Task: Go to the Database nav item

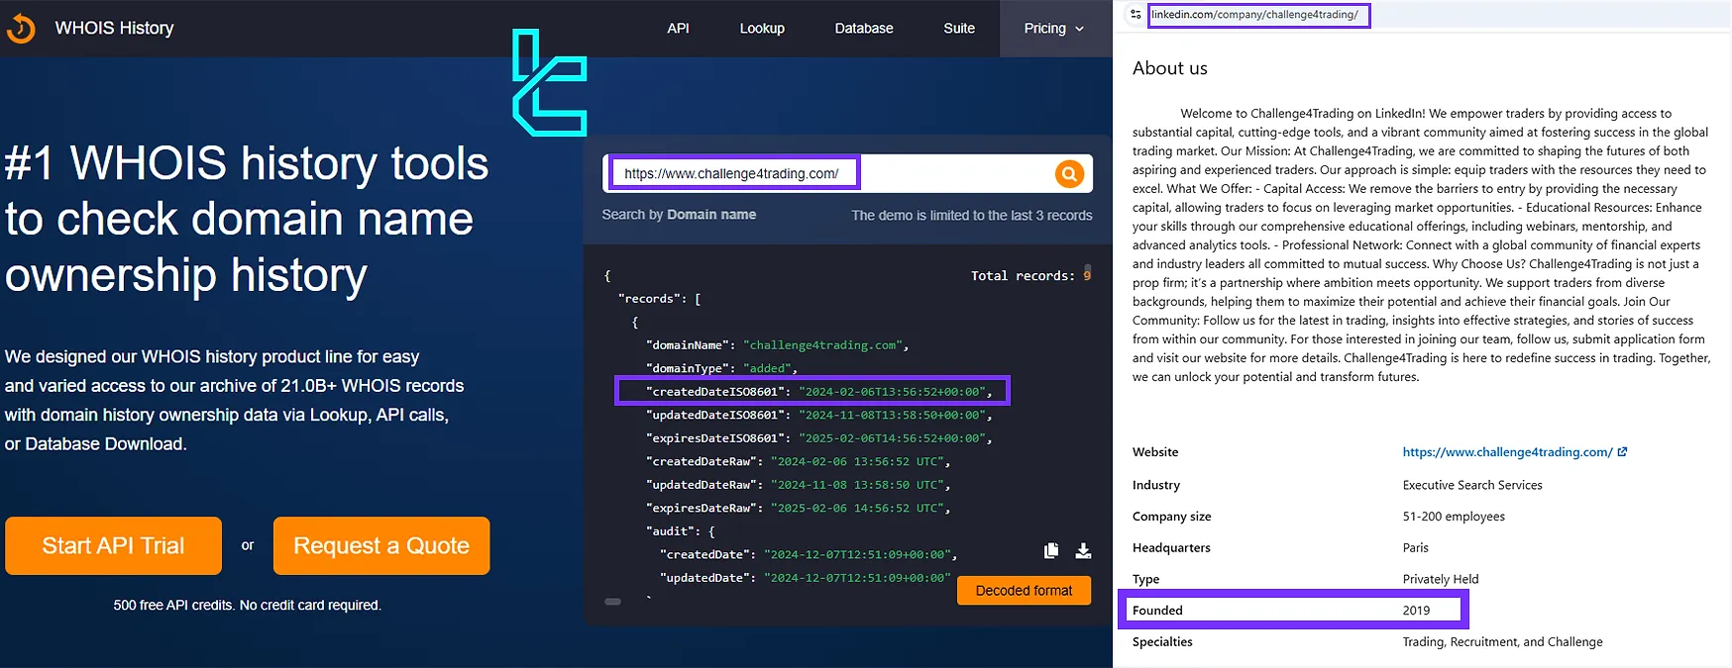Action: (863, 29)
